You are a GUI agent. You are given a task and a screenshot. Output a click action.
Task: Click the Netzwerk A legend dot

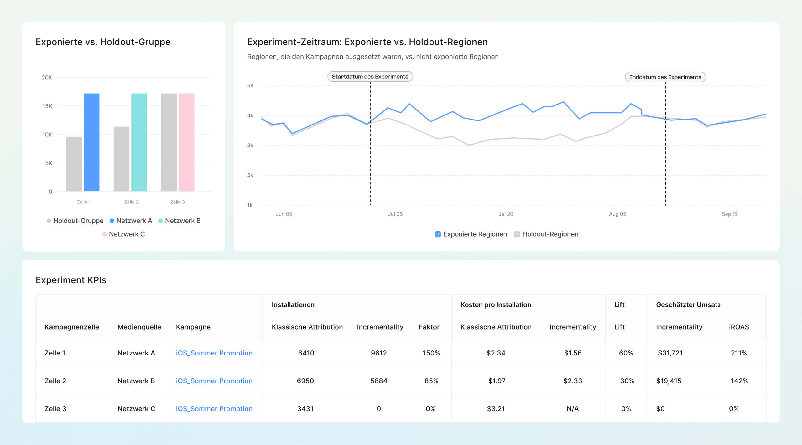pos(112,221)
